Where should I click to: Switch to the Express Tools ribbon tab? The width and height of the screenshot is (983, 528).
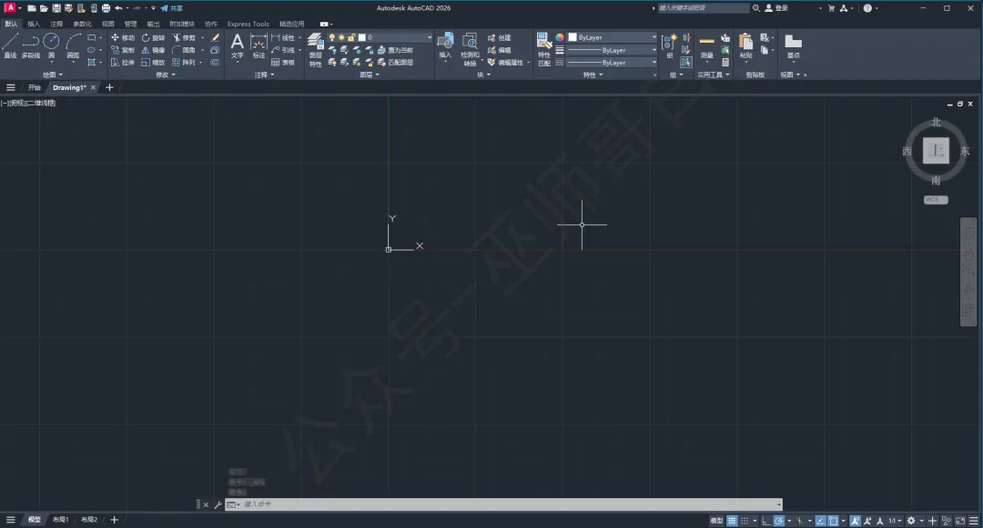[x=248, y=24]
